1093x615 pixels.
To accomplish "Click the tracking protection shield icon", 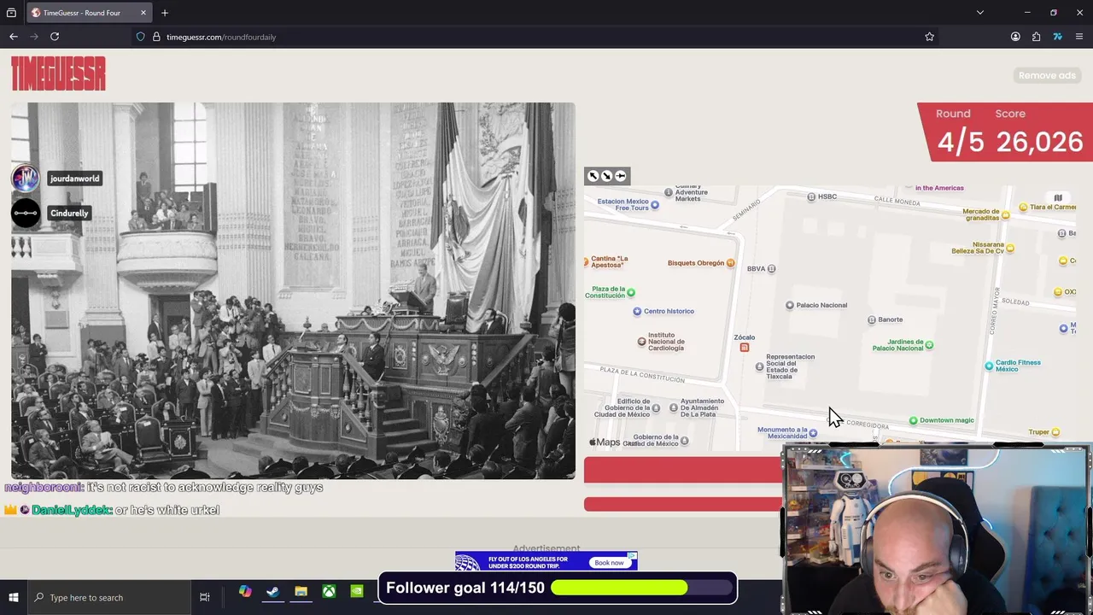I will pyautogui.click(x=141, y=37).
